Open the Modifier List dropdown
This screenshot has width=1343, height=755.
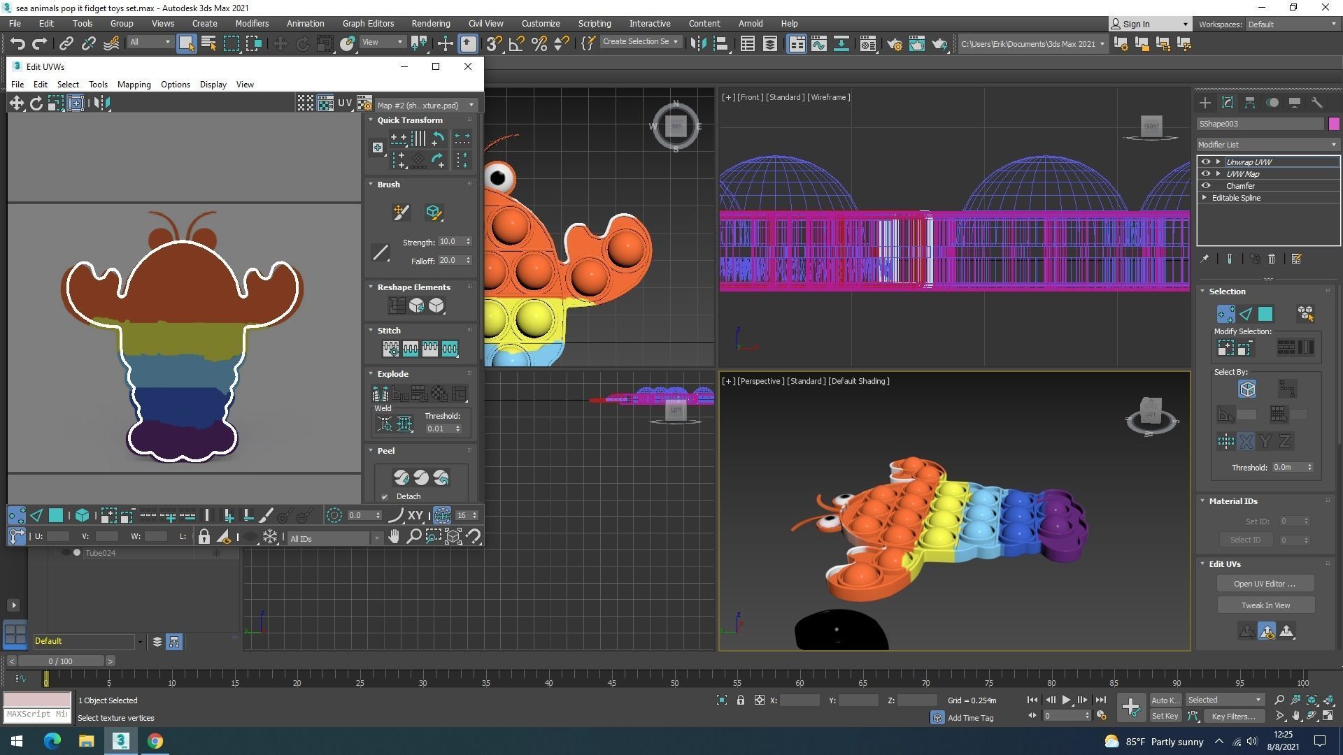click(1267, 145)
